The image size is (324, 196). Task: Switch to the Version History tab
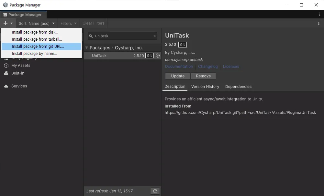pyautogui.click(x=205, y=87)
